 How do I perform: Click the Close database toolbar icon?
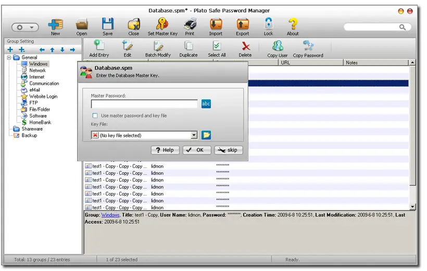[x=134, y=27]
